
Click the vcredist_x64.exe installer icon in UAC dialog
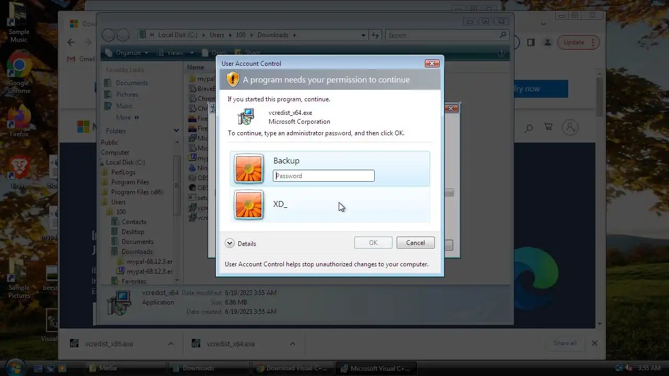(246, 116)
